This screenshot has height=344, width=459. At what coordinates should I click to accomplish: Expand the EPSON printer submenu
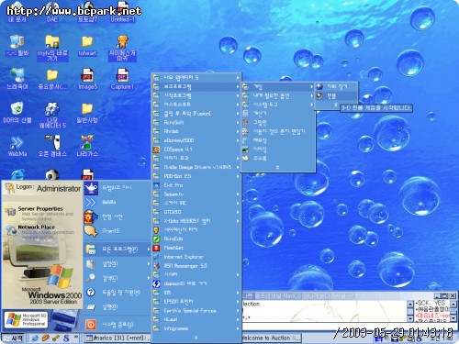click(238, 302)
